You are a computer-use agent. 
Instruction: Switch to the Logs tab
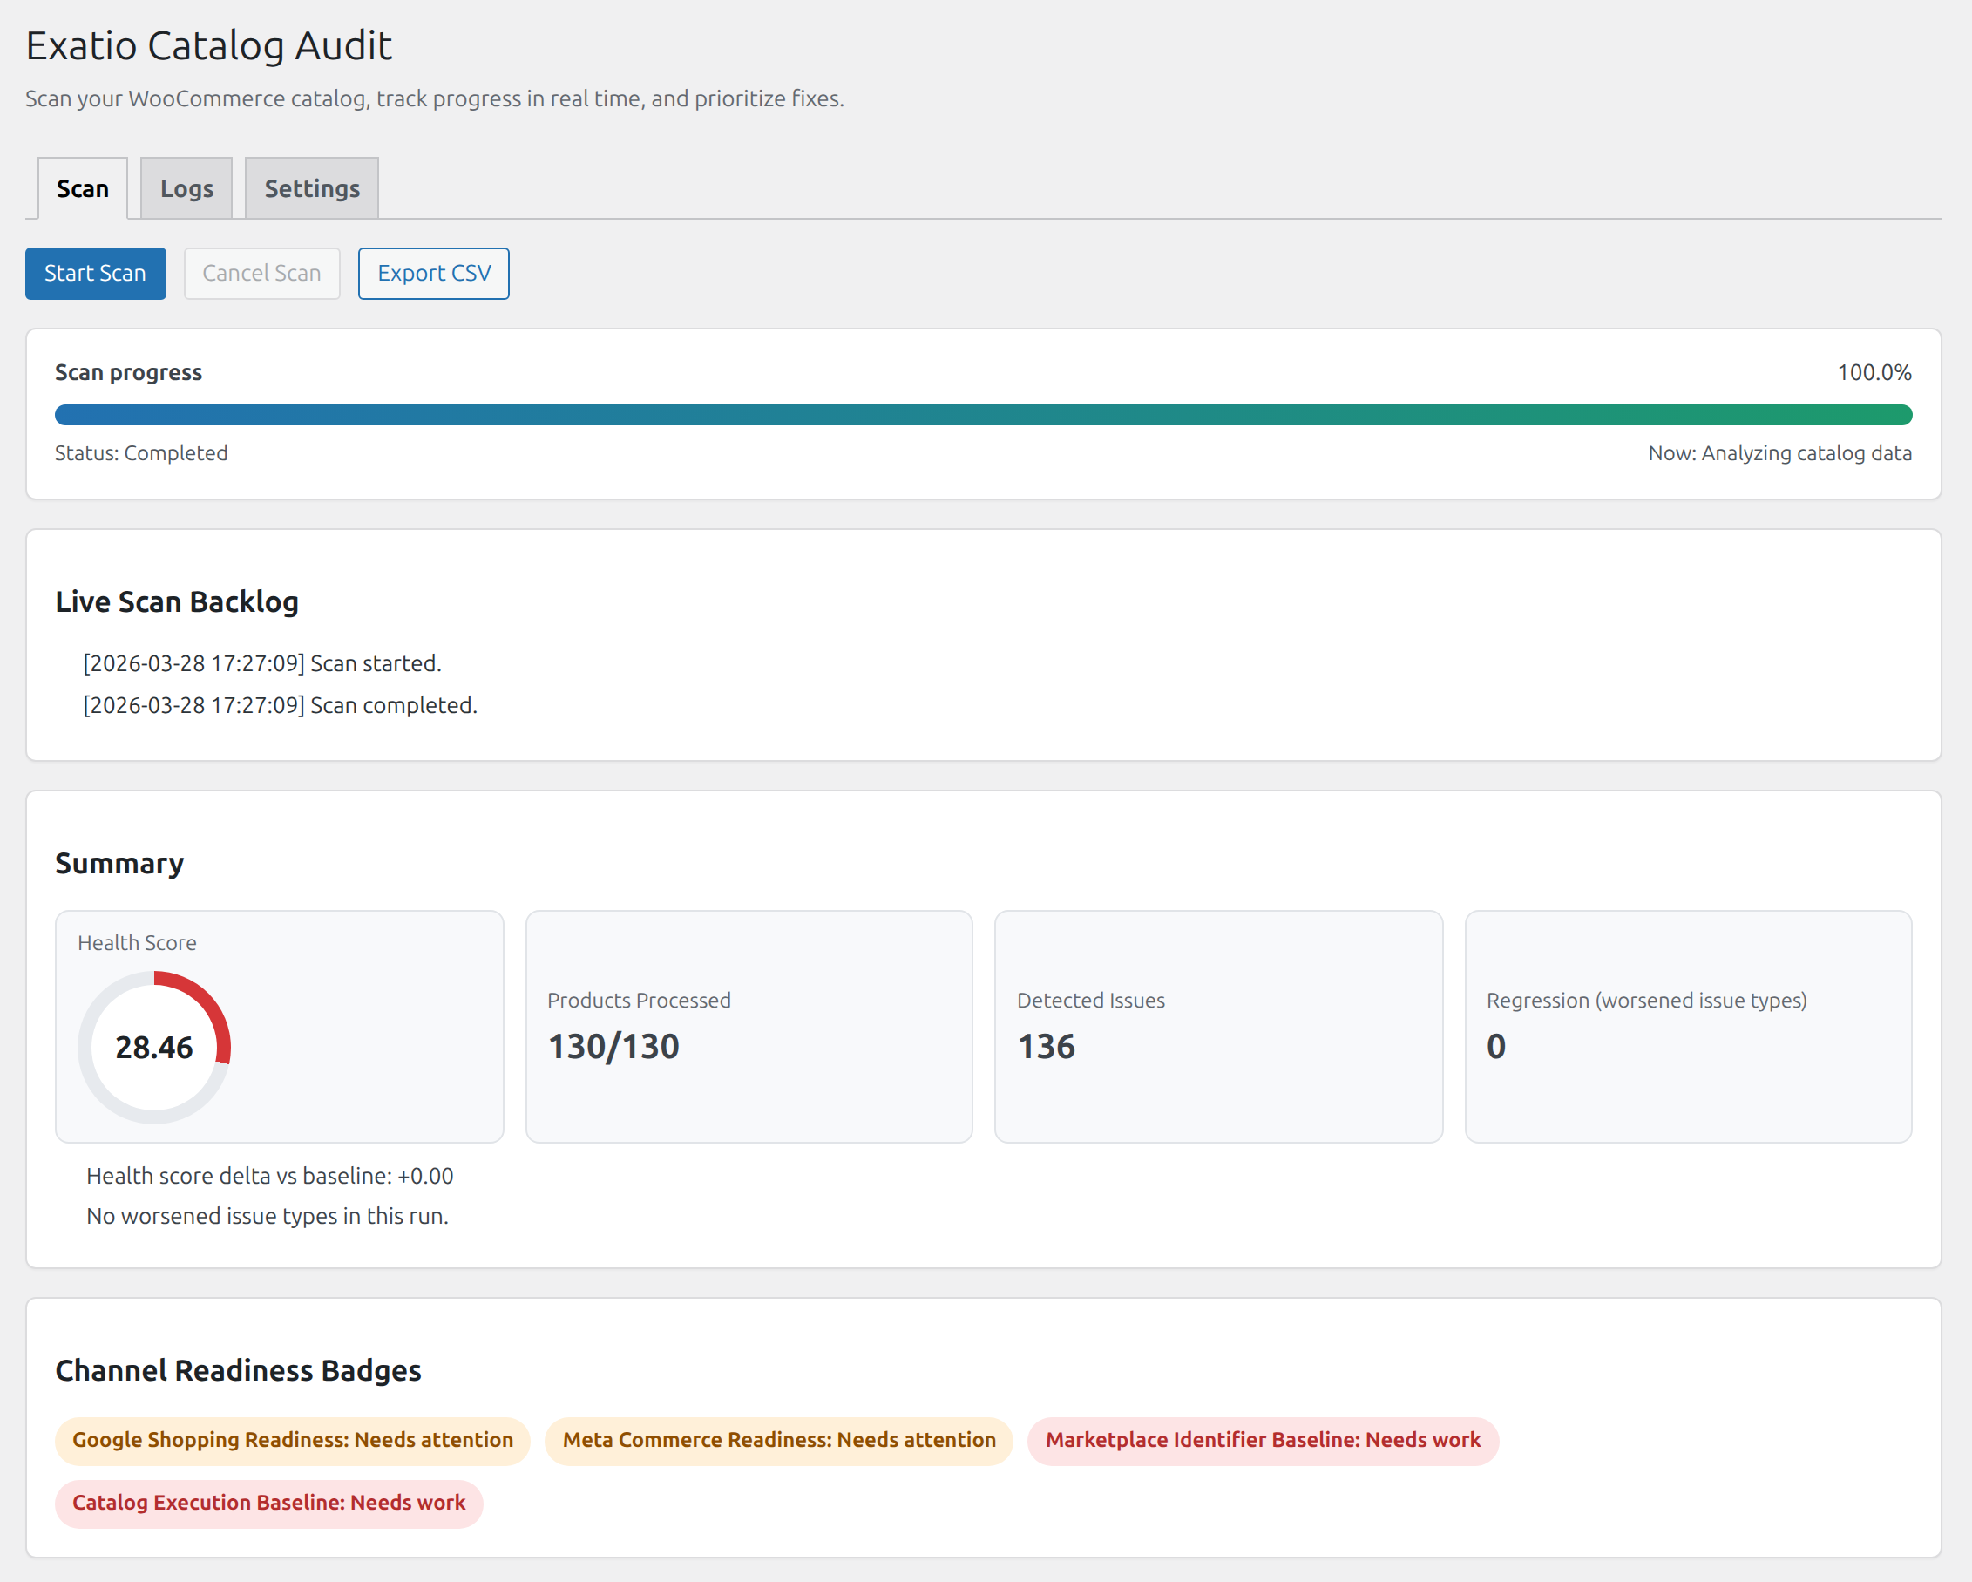(186, 188)
